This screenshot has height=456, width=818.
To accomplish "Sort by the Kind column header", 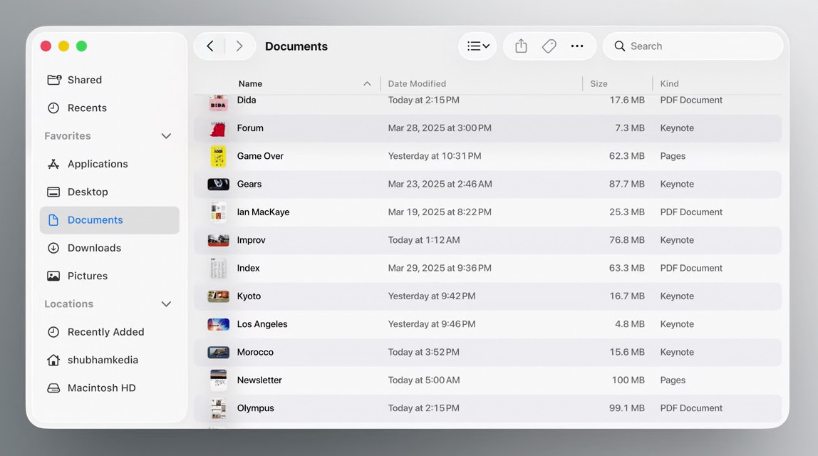I will coord(669,83).
